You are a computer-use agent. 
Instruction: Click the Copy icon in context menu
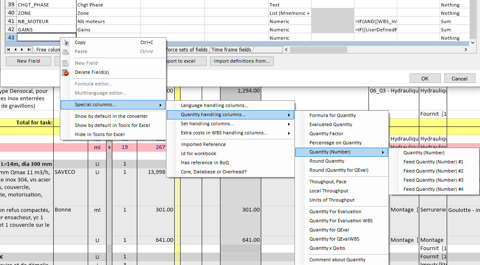pos(65,42)
